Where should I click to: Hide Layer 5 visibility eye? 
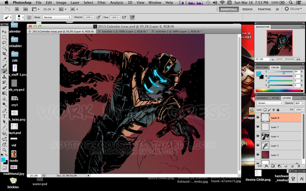tap(258, 146)
